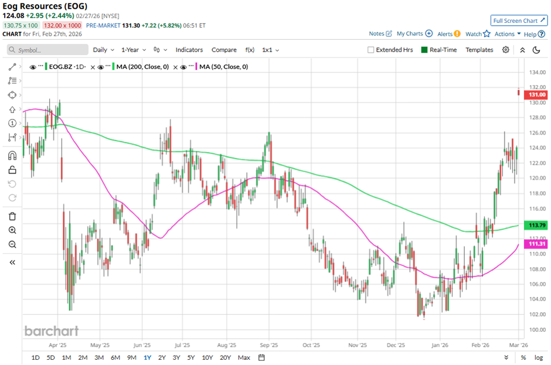Expand the Actions dropdown menu
Screen dimensions: 551x365
[x=508, y=34]
